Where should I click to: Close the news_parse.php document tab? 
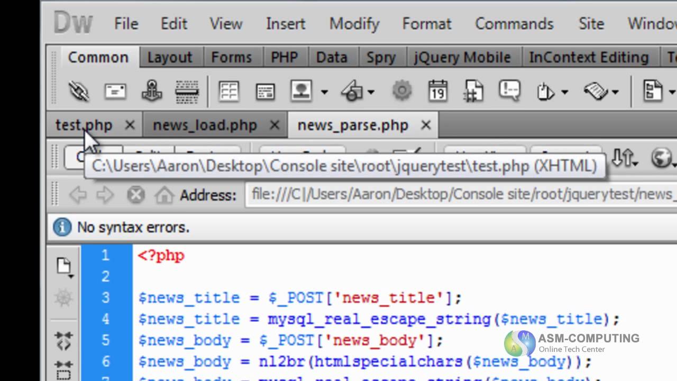pyautogui.click(x=426, y=125)
